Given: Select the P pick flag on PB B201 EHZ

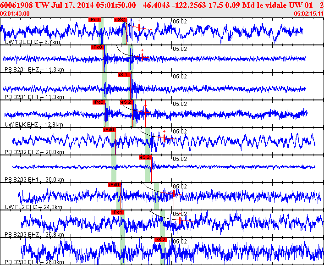Looking at the screenshot, I should click(97, 47).
